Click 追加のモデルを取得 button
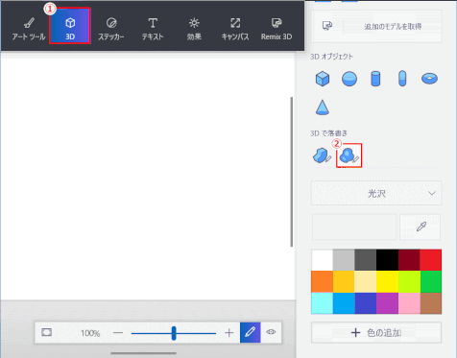 (376, 26)
